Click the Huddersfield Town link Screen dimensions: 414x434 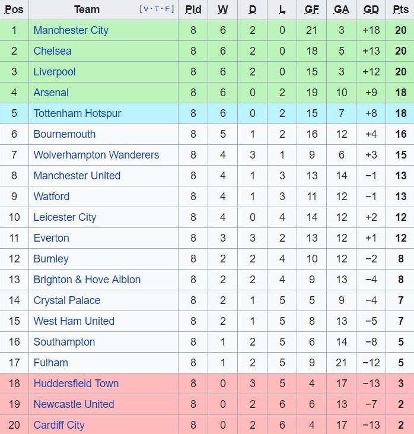[x=76, y=384]
